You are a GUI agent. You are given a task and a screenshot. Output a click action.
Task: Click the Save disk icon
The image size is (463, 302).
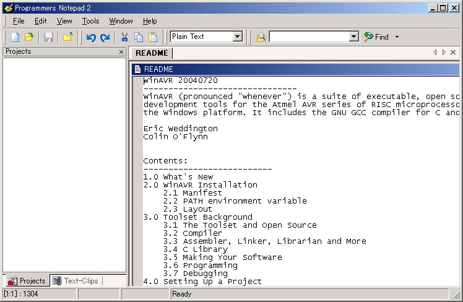[48, 37]
